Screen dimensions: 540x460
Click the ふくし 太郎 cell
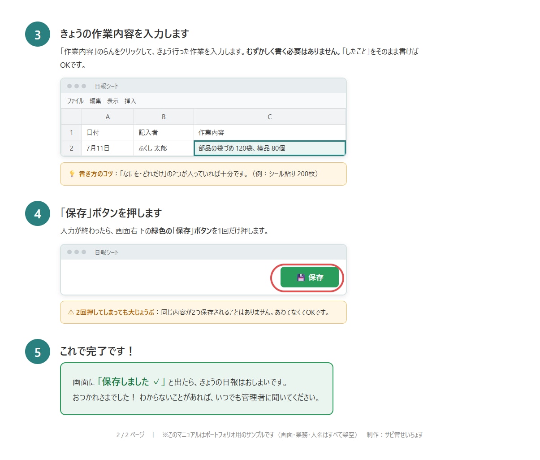point(164,148)
